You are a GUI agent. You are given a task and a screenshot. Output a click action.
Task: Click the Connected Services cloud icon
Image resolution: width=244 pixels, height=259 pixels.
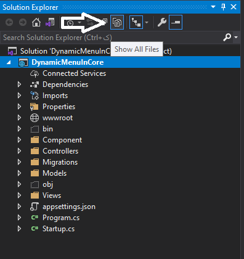click(x=35, y=73)
